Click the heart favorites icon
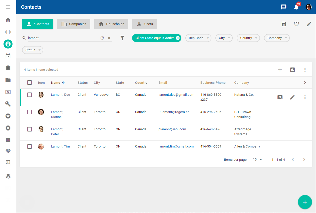 click(x=296, y=24)
